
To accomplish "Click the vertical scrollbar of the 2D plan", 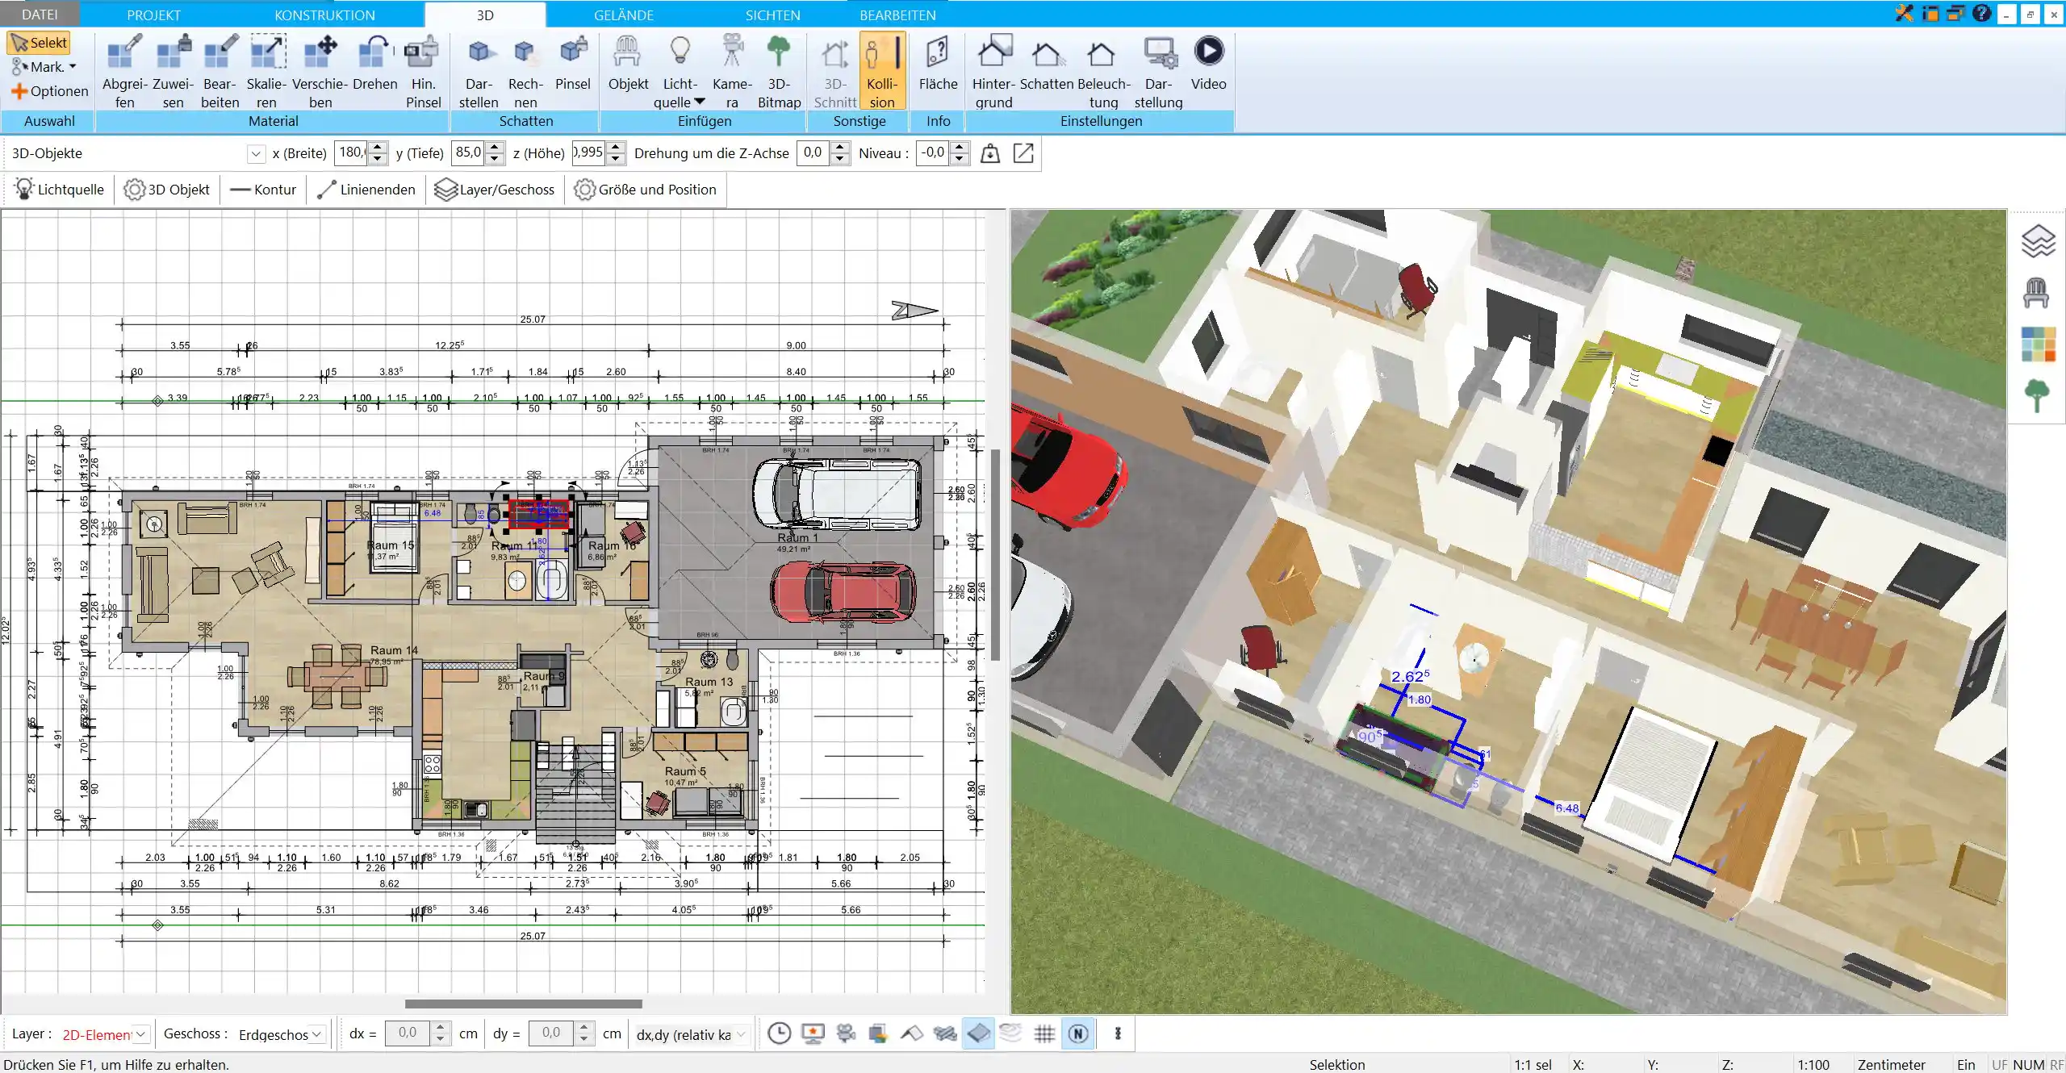I will pyautogui.click(x=996, y=555).
